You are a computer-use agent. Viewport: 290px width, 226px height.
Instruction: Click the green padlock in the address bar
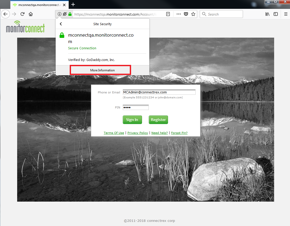coord(70,14)
